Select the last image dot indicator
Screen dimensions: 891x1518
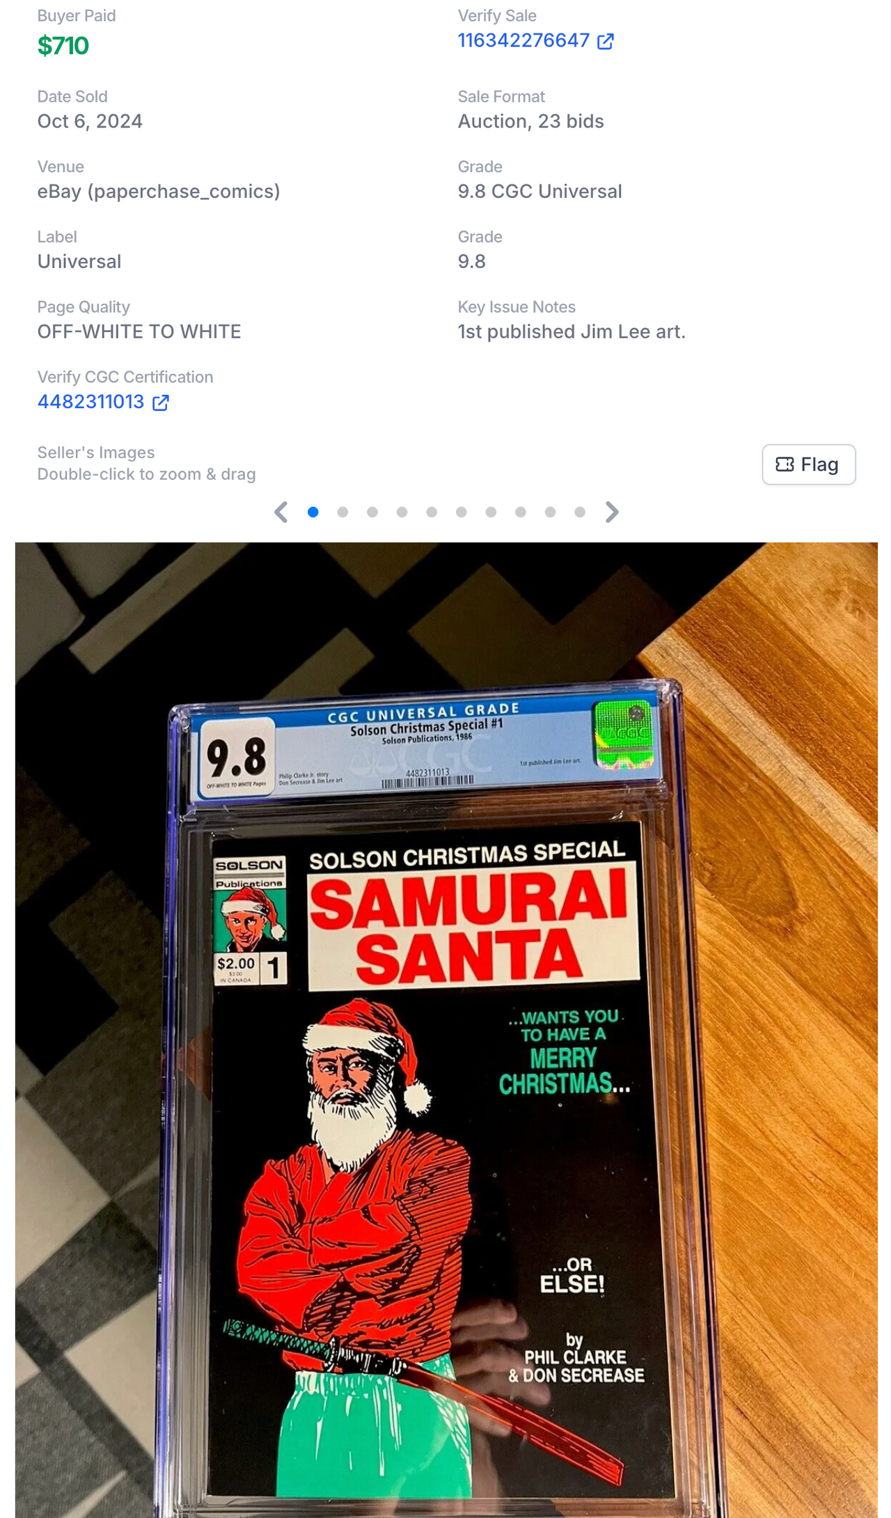coord(579,512)
